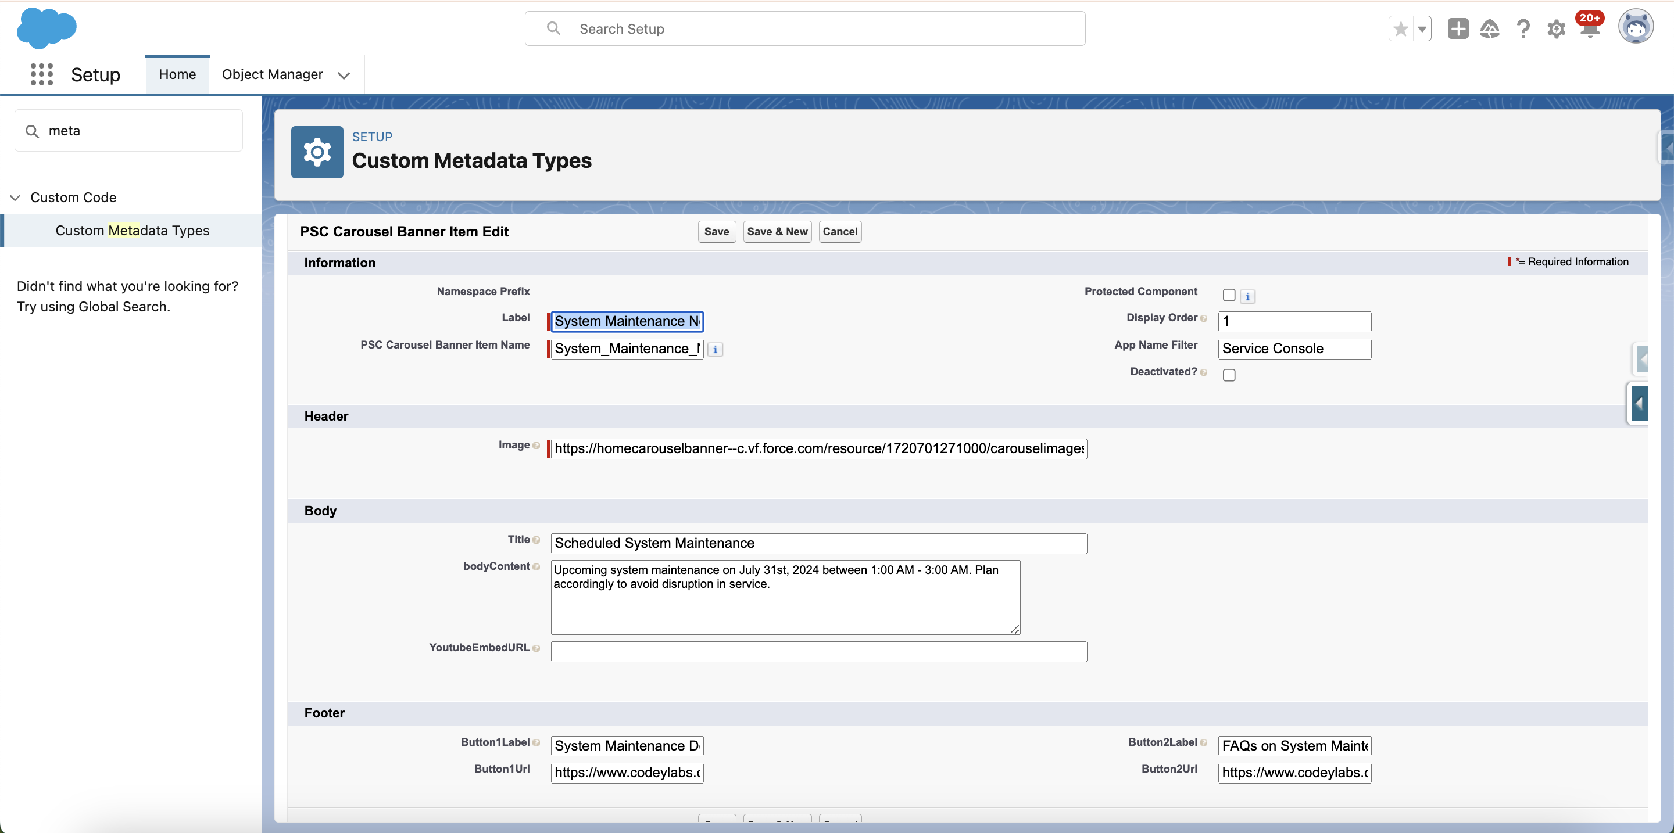
Task: Click Protected Component info icon
Action: coord(1247,296)
